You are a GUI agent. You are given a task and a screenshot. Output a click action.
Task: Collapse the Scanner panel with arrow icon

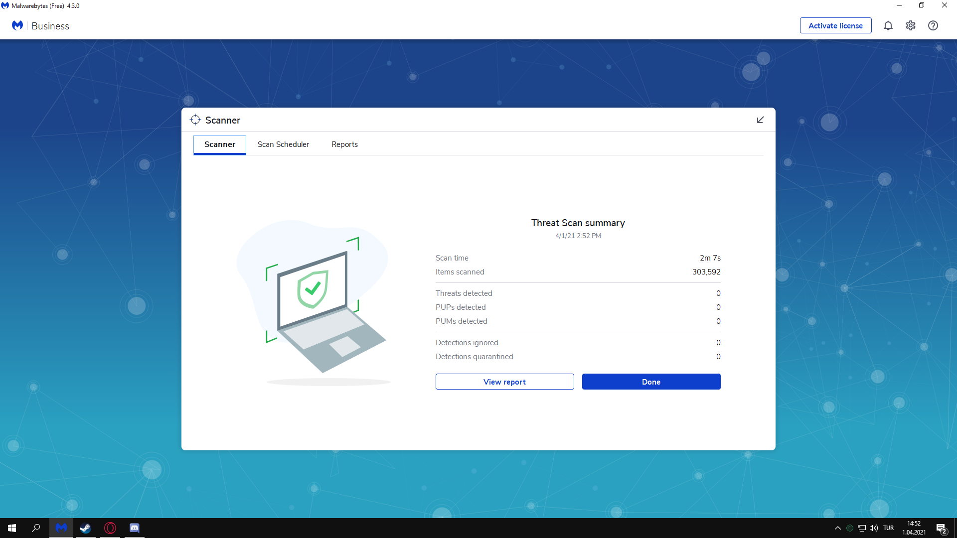pyautogui.click(x=760, y=120)
